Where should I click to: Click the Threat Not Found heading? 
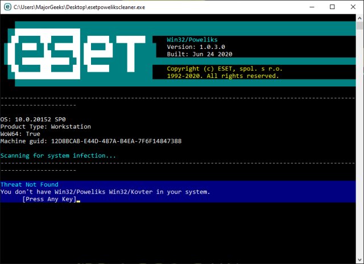pos(29,184)
